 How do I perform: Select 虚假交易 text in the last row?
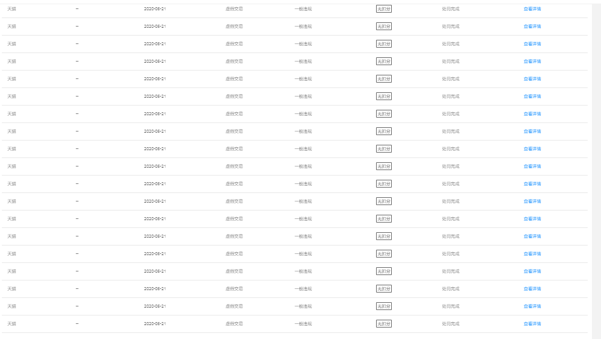[x=234, y=324]
